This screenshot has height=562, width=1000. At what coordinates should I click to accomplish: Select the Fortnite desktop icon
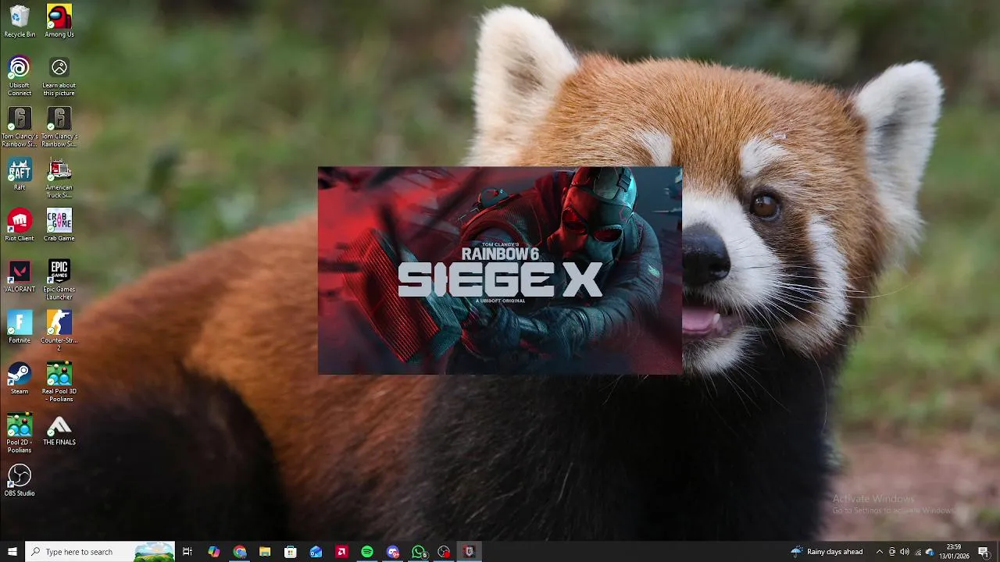point(20,327)
